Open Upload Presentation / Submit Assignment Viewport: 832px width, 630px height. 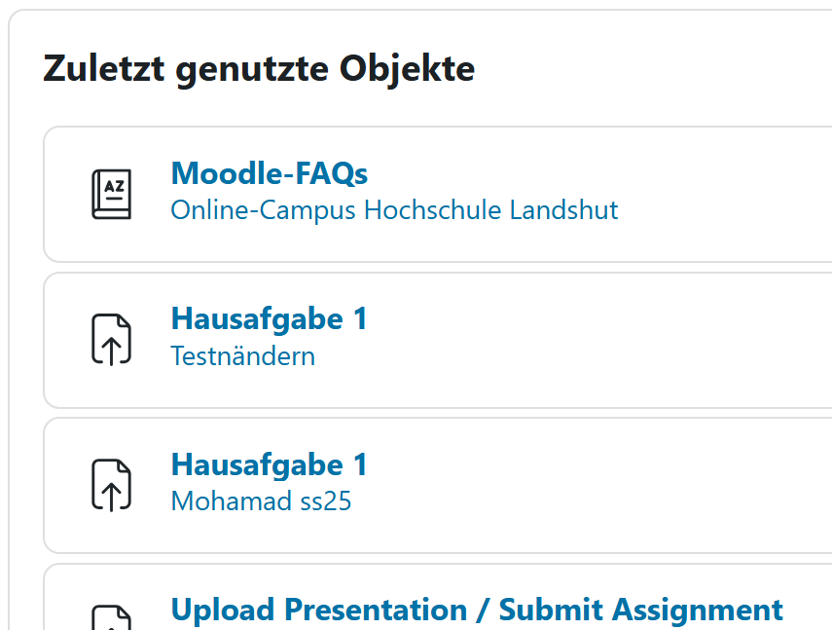click(476, 610)
